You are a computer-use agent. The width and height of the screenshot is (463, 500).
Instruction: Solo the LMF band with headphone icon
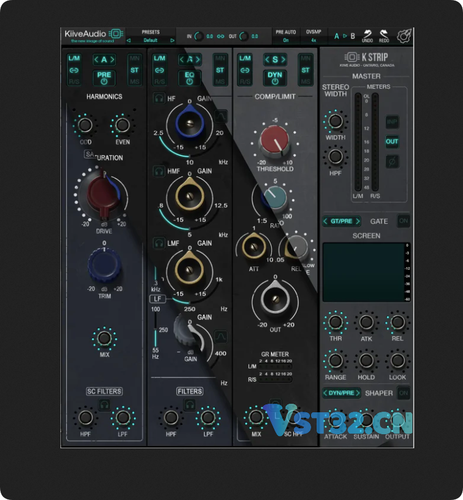coord(159,243)
